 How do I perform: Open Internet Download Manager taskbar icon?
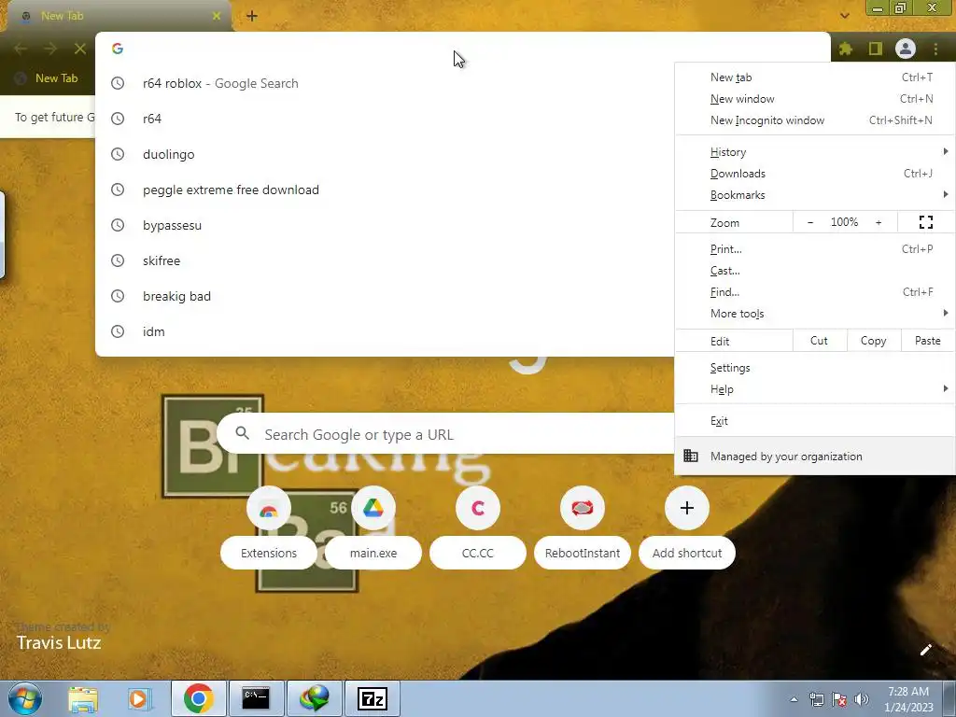[x=314, y=698]
